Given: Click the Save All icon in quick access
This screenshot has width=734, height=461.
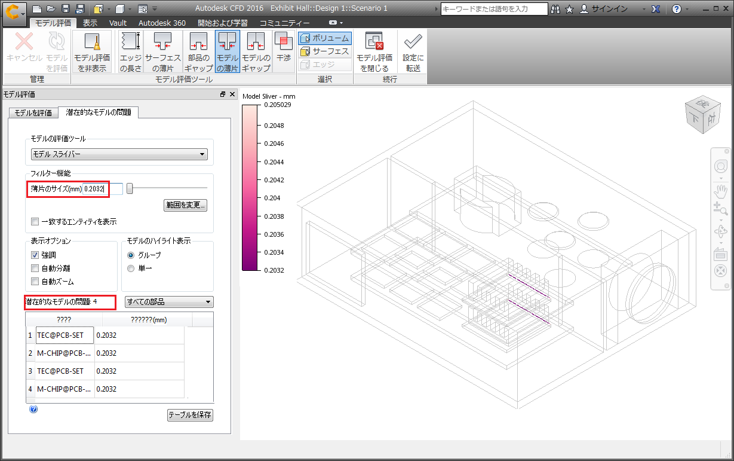Looking at the screenshot, I should pos(80,9).
